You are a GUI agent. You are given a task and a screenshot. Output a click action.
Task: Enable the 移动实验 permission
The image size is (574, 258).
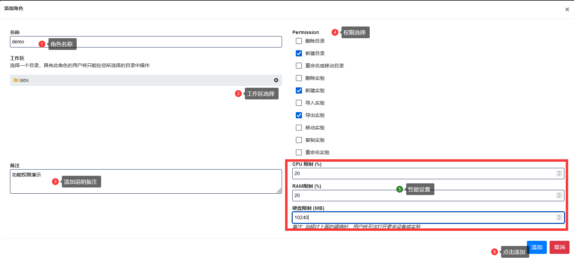pos(299,128)
